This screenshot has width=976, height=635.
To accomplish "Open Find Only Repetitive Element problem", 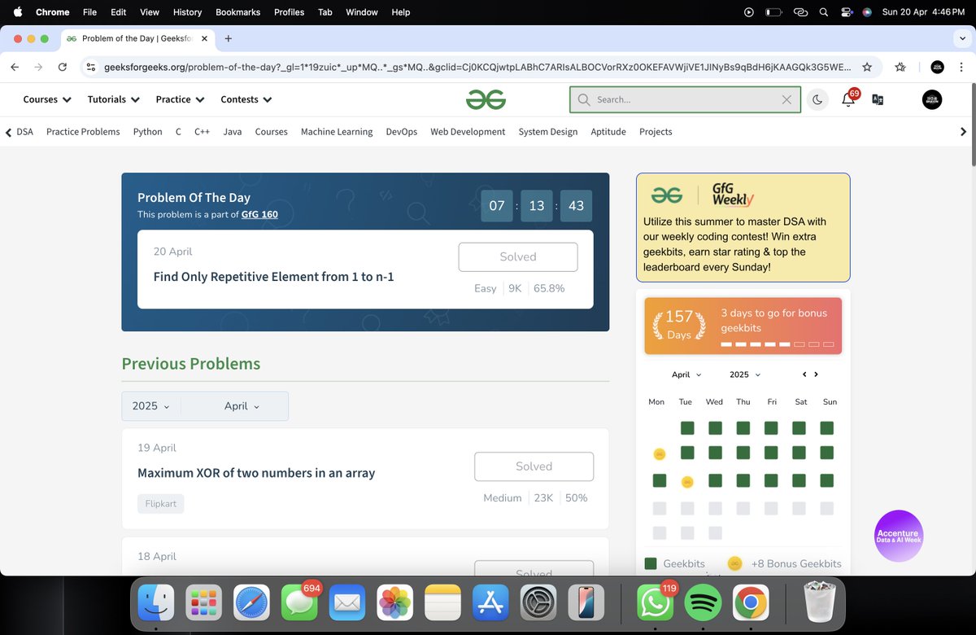I will tap(273, 277).
